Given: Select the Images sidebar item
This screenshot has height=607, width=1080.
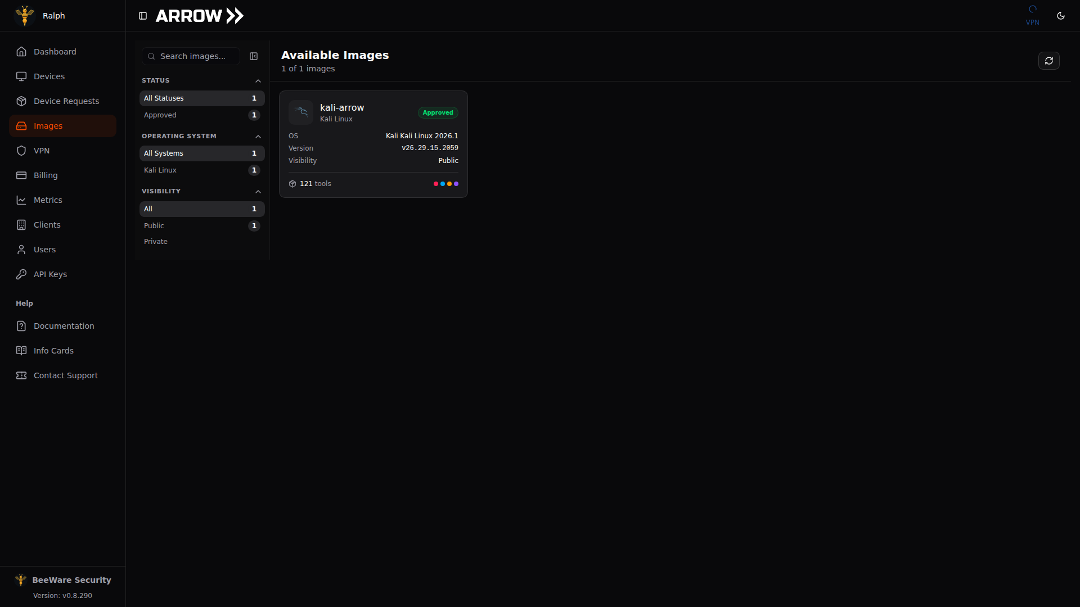Looking at the screenshot, I should point(62,126).
